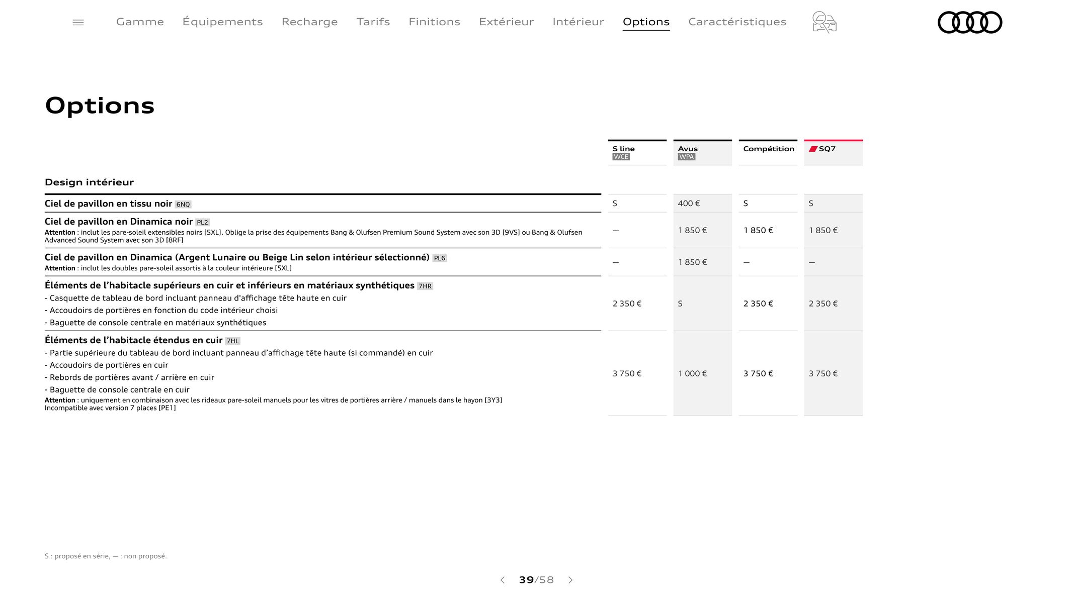1073x603 pixels.
Task: Click the SQ7 column header
Action: pyautogui.click(x=833, y=152)
